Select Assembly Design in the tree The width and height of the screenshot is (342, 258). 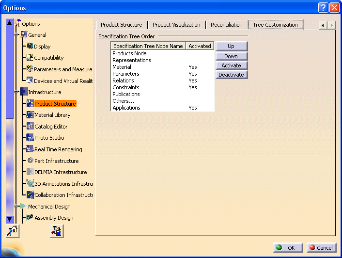click(54, 218)
